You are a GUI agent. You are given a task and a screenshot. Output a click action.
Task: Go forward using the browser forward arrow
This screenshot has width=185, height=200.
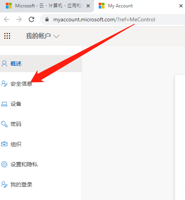[19, 19]
